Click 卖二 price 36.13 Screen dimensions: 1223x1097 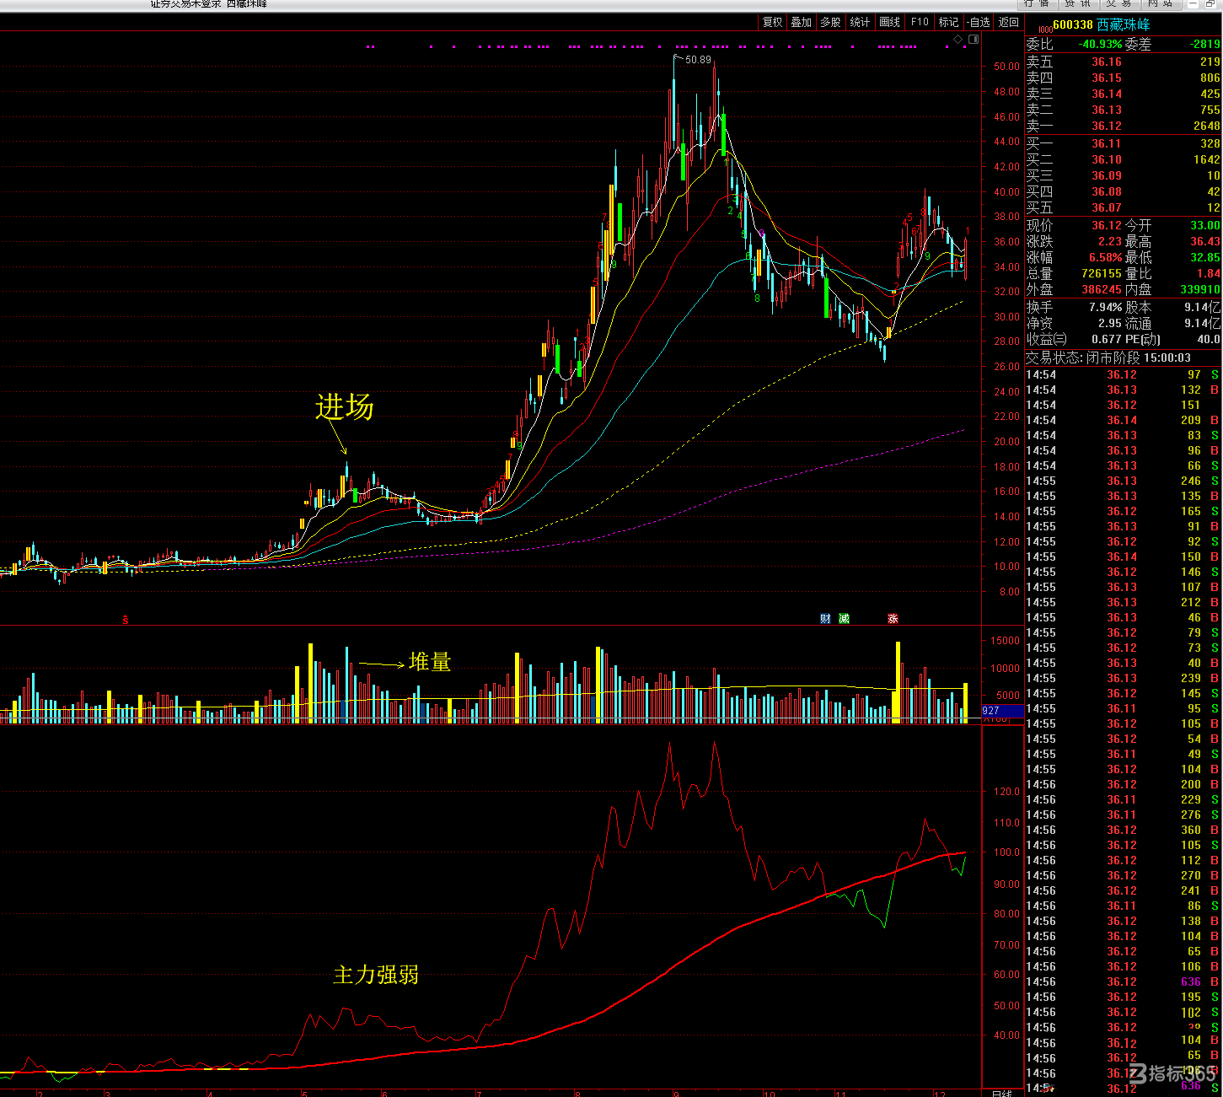coord(1107,110)
